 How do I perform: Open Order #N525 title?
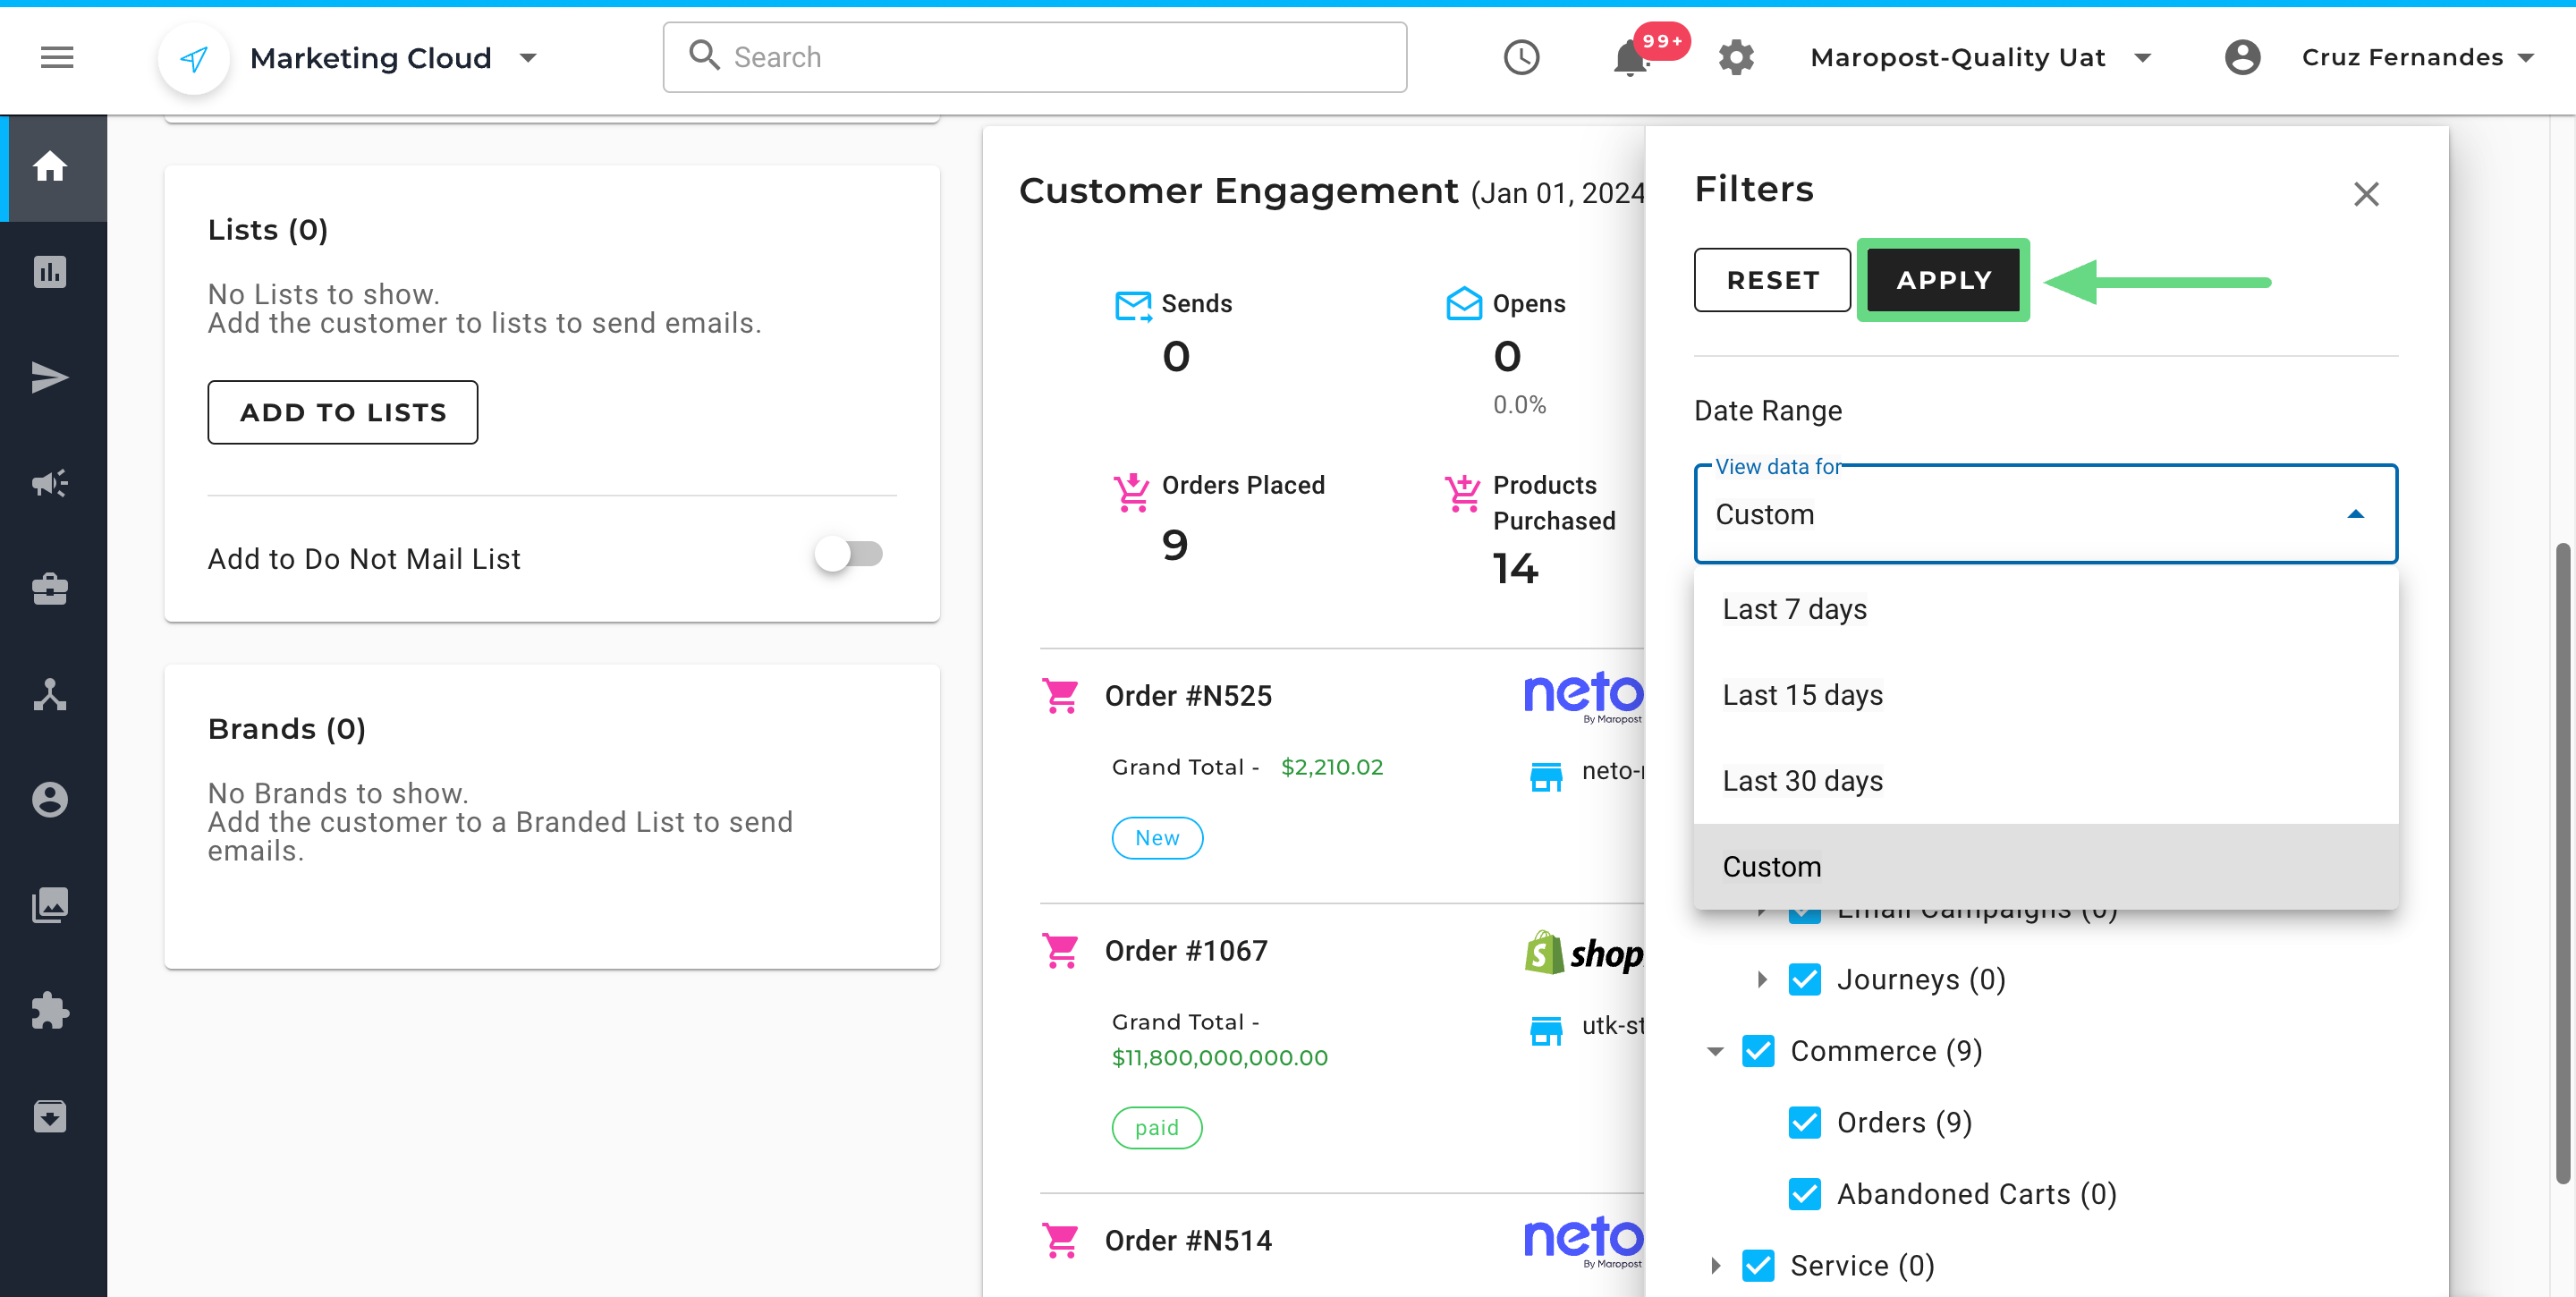tap(1188, 696)
